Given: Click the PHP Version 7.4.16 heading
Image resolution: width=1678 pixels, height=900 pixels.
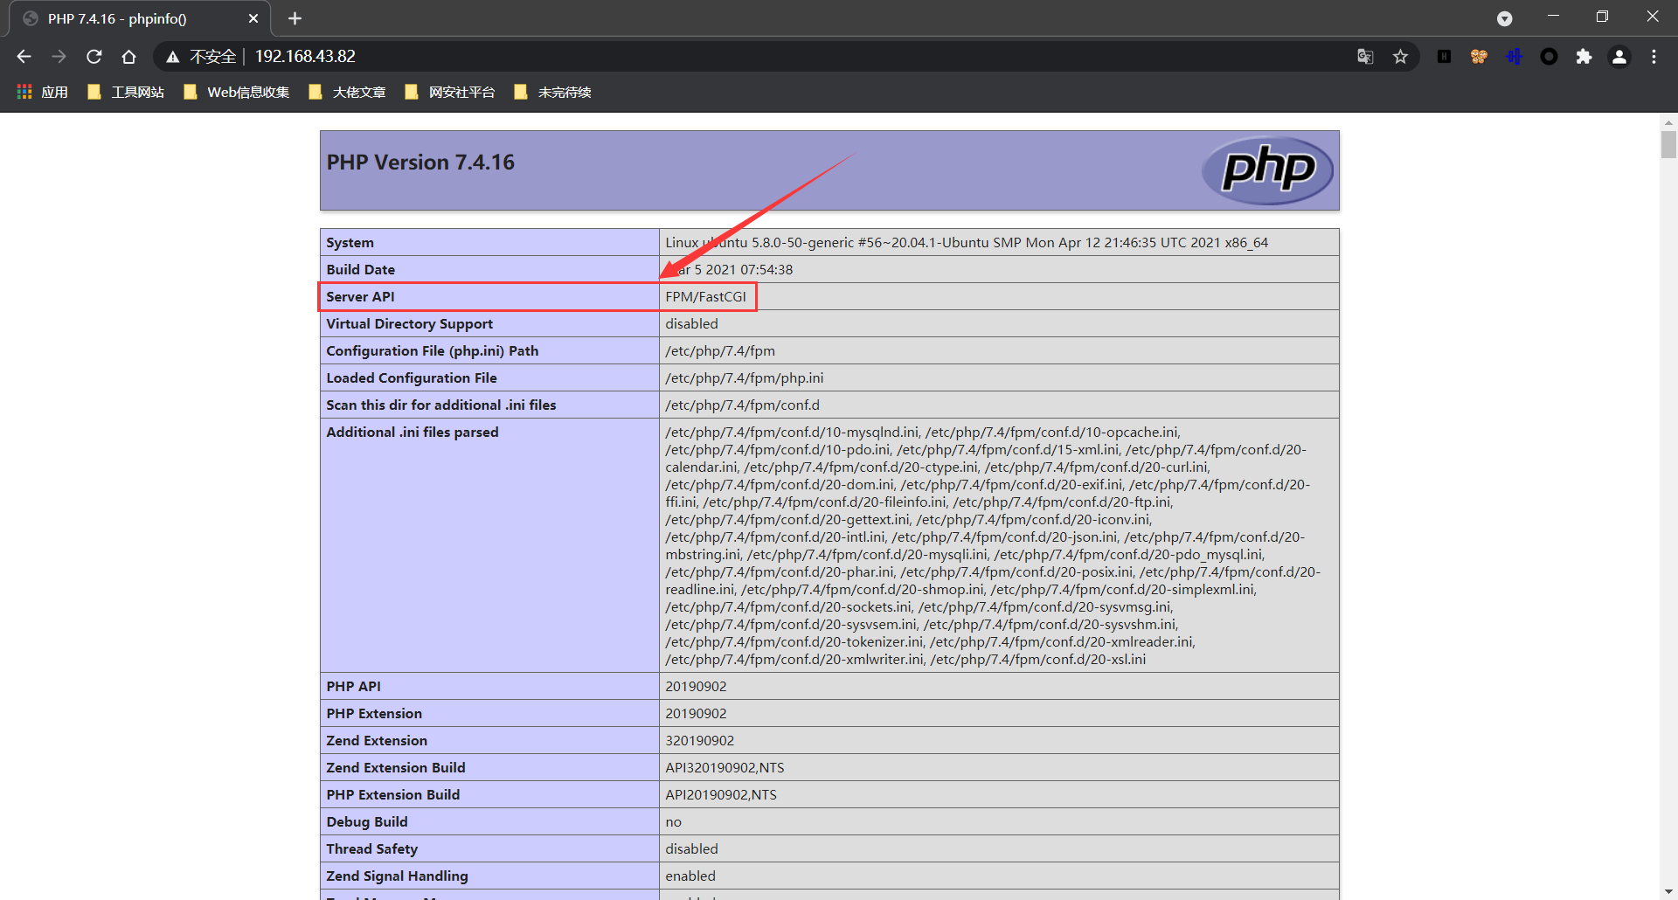Looking at the screenshot, I should pos(420,163).
